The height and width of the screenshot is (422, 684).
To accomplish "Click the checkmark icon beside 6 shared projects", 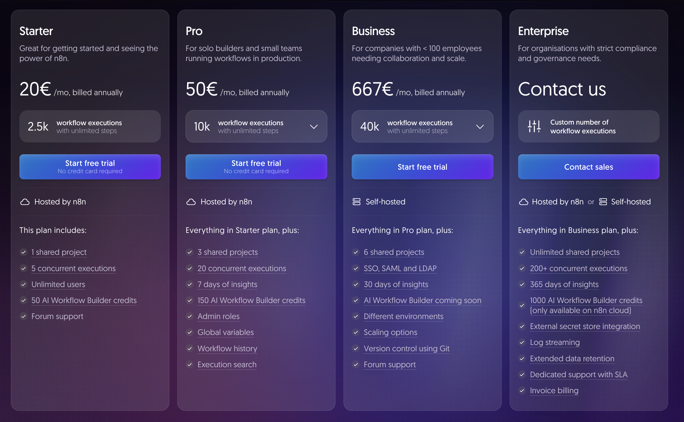I will tap(356, 252).
